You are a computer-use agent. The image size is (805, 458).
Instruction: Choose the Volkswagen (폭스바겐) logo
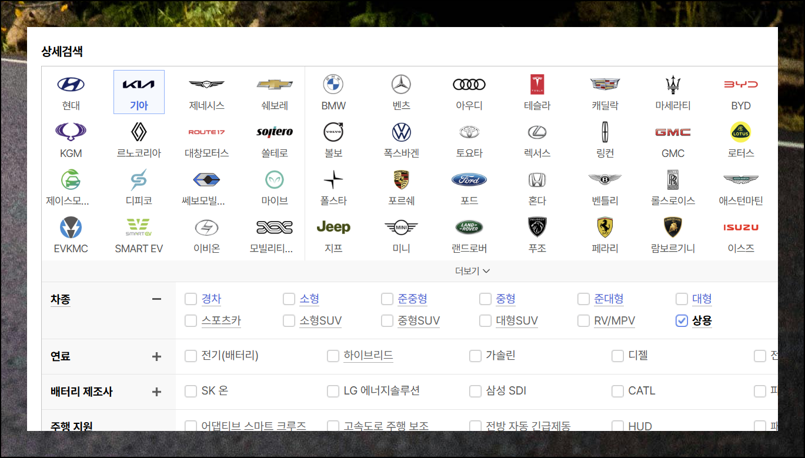pyautogui.click(x=401, y=132)
